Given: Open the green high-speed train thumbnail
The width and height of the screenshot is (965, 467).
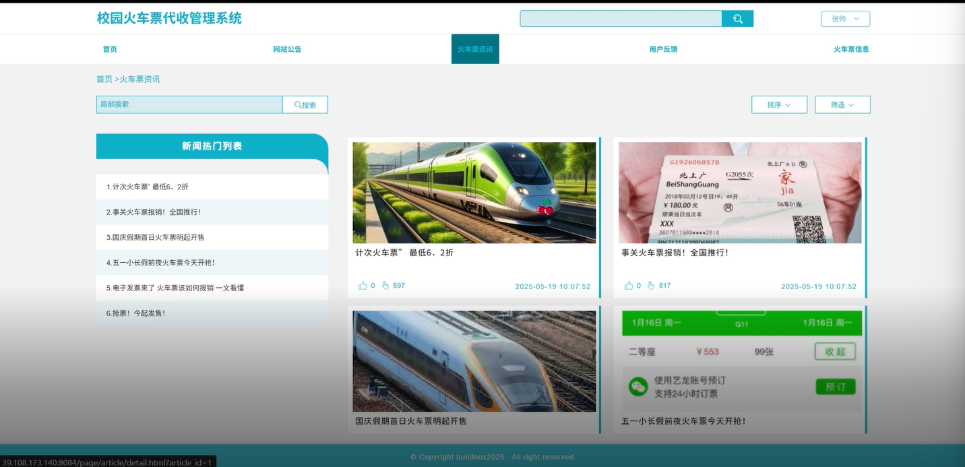Looking at the screenshot, I should pos(474,193).
